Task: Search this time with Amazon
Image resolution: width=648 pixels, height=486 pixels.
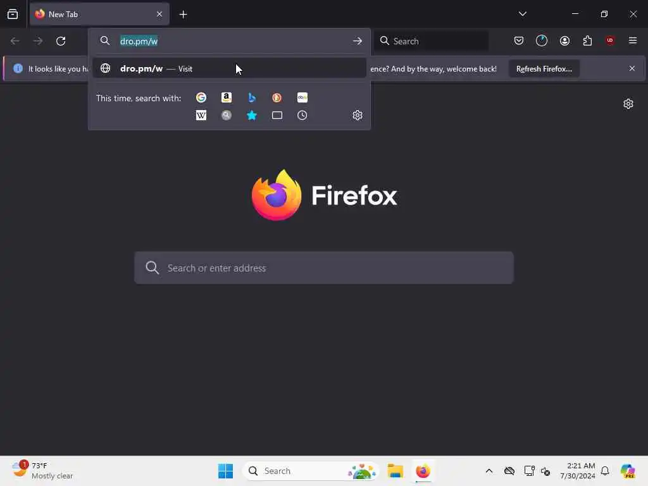Action: (x=227, y=97)
